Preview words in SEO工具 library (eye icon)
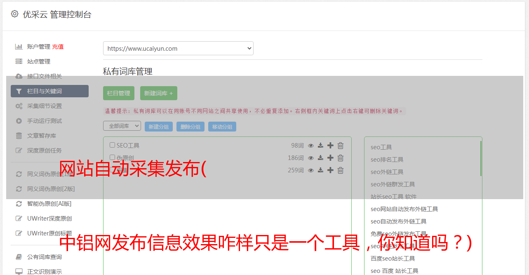529x275 pixels. (311, 146)
